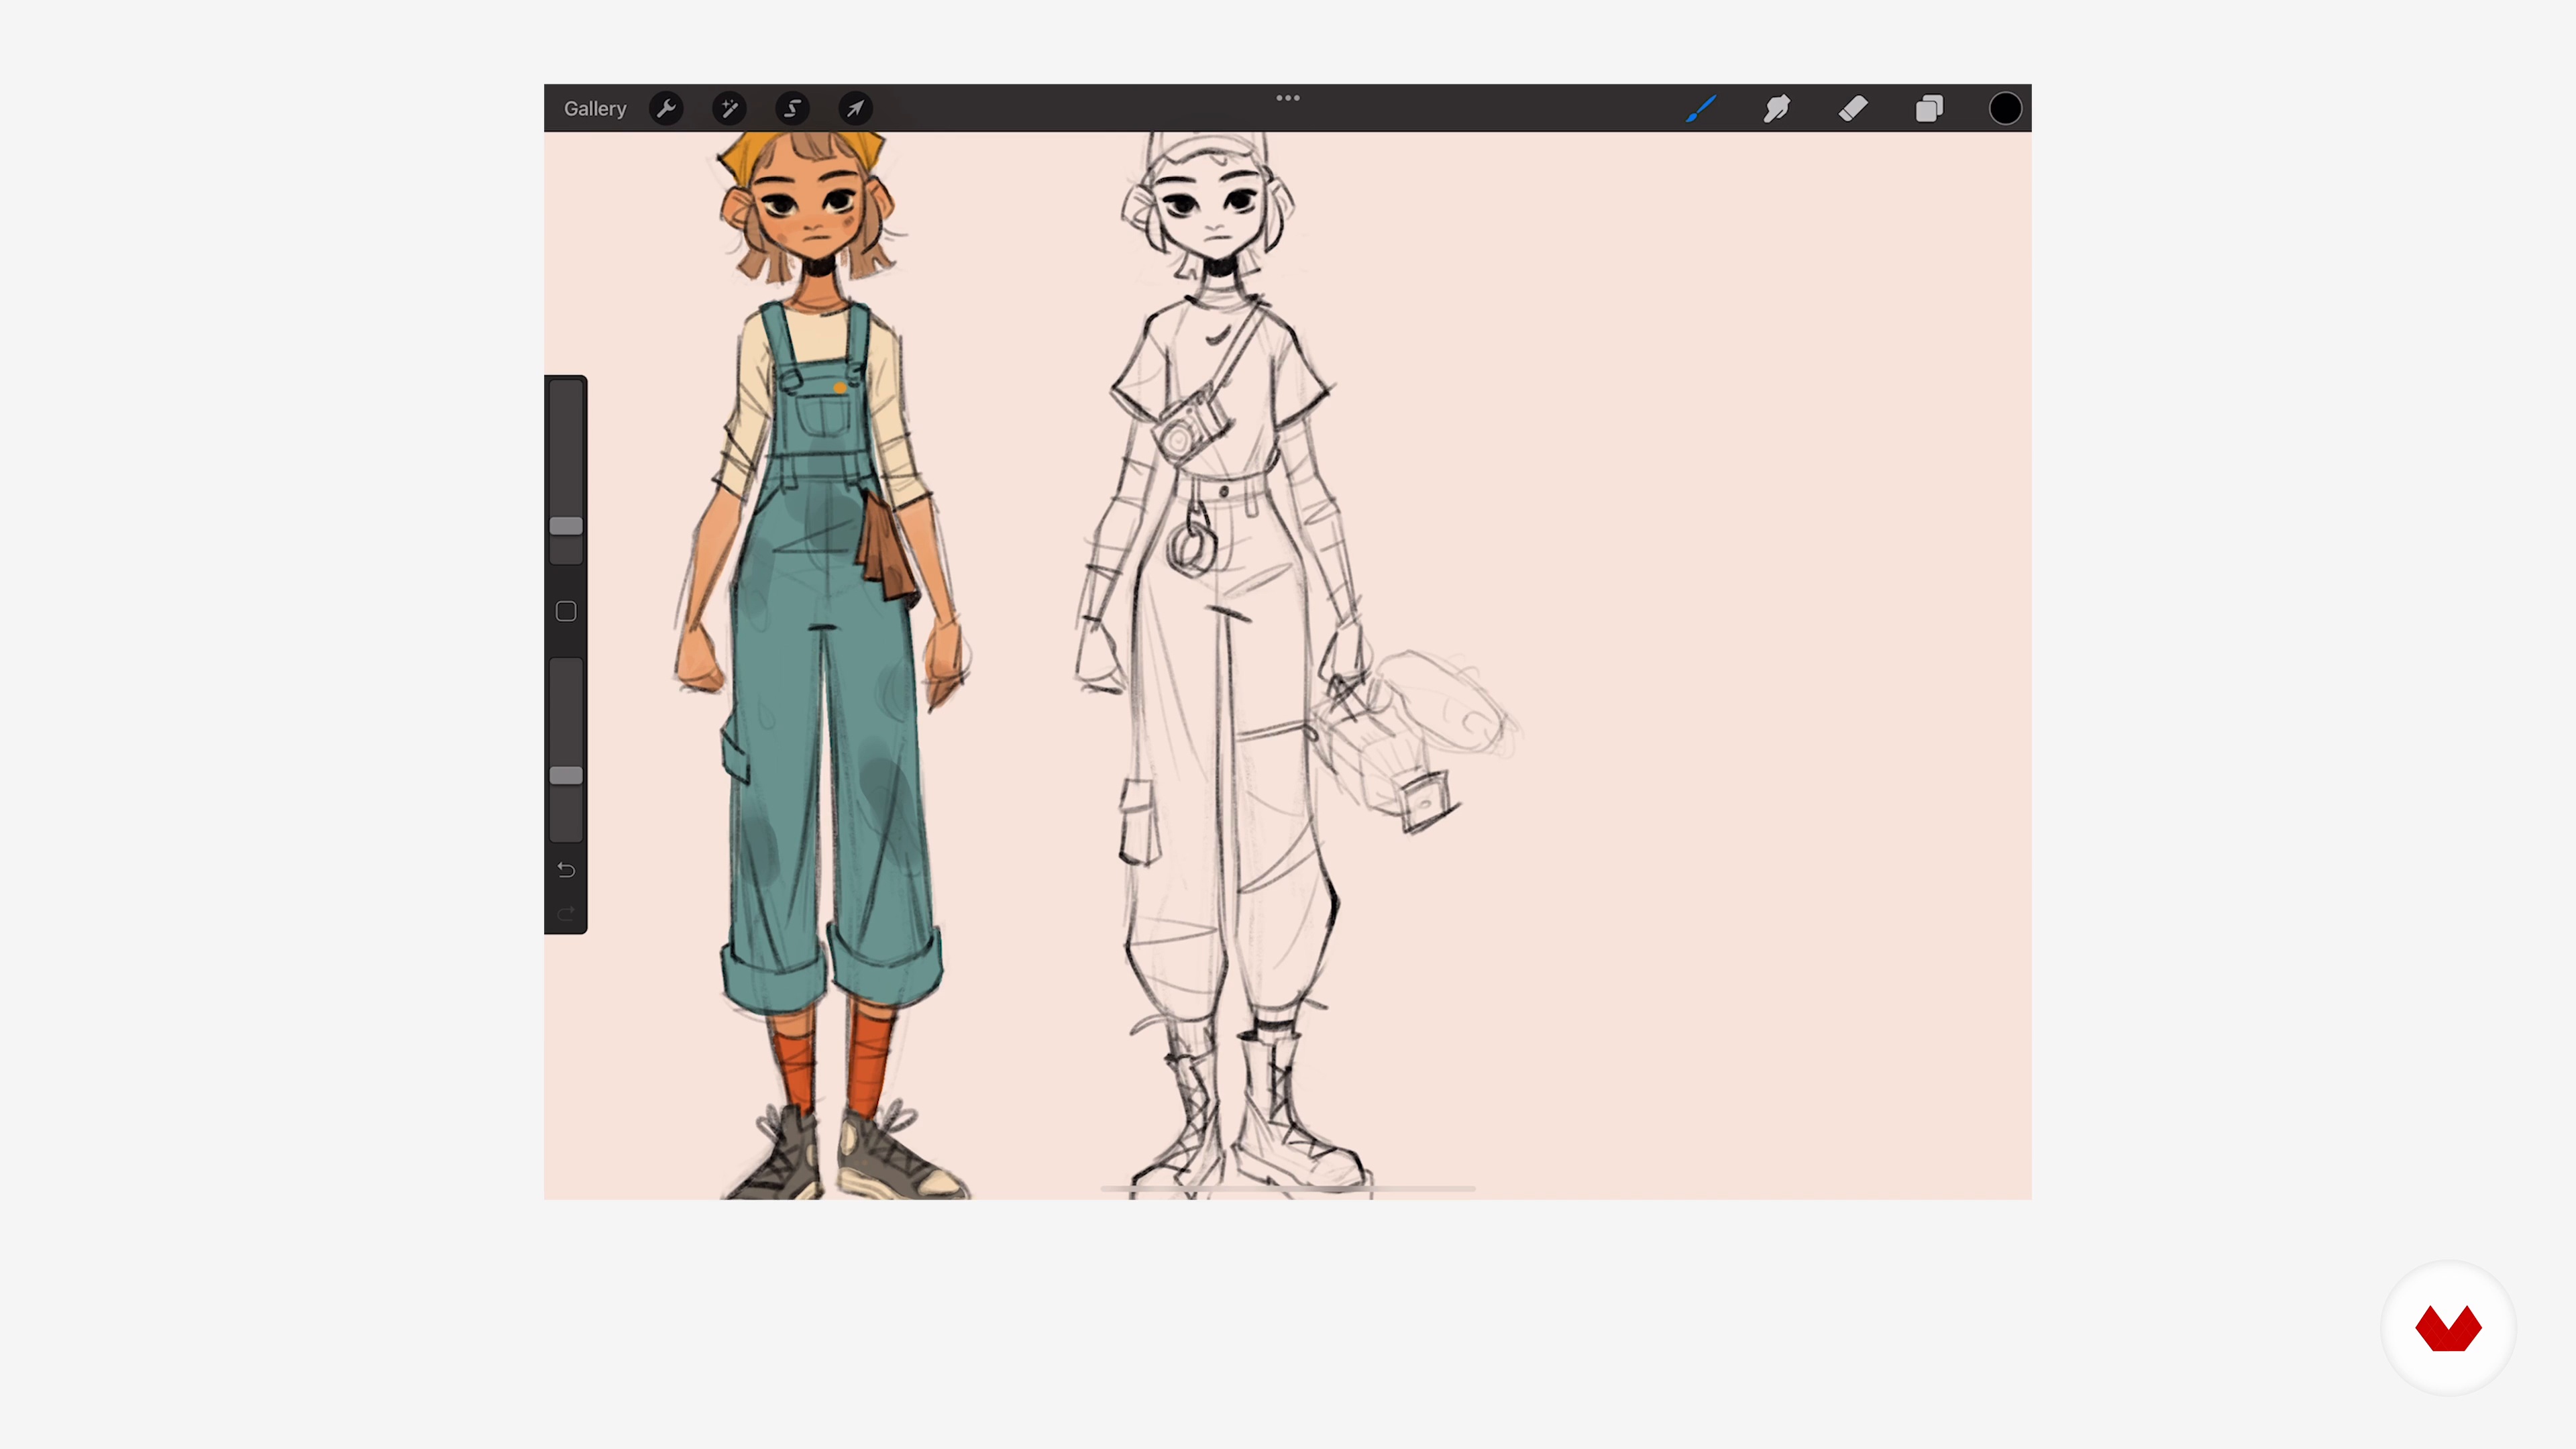Tap the three-dot menu at top center
The width and height of the screenshot is (2576, 1449).
[x=1288, y=98]
